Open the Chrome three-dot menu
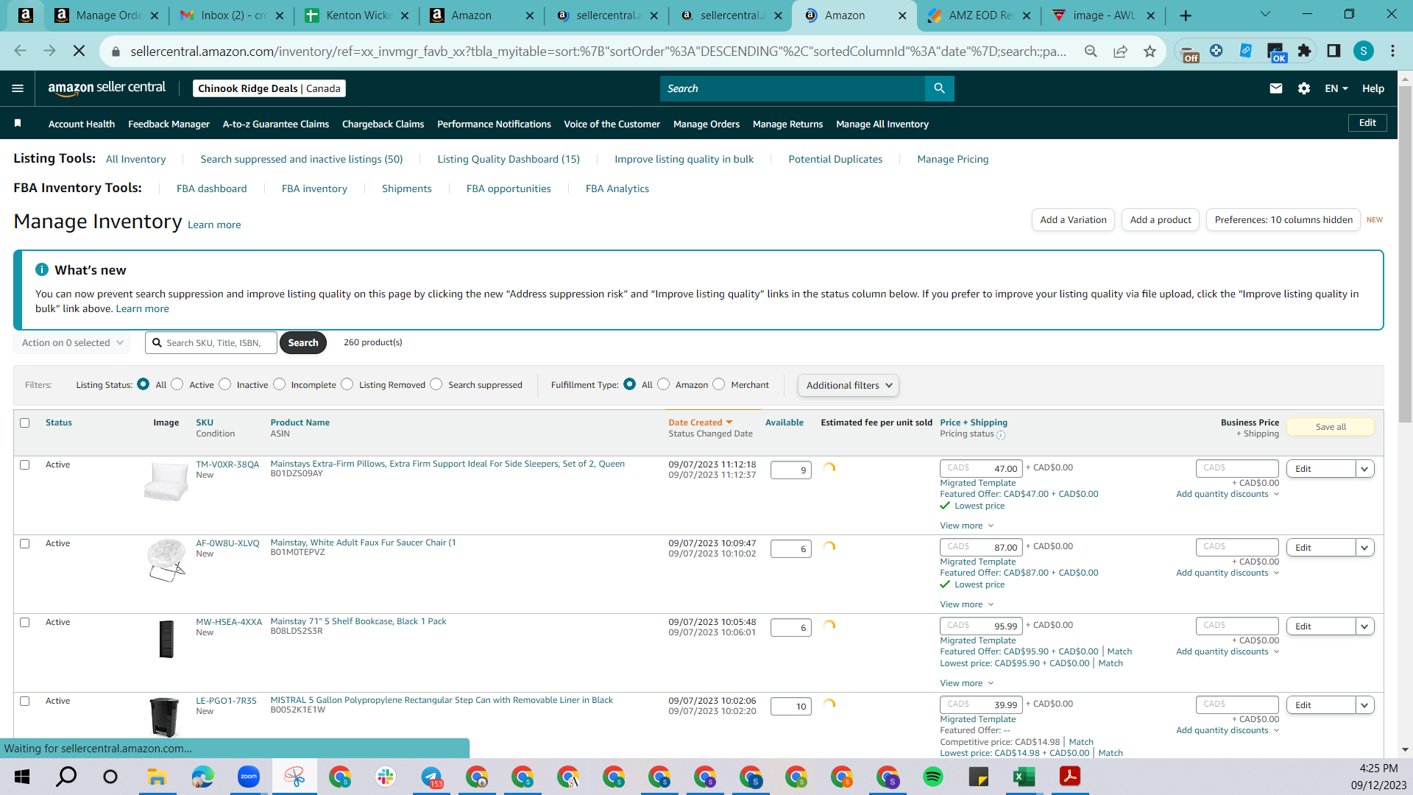Screen dimensions: 1413x795 (x=1392, y=51)
